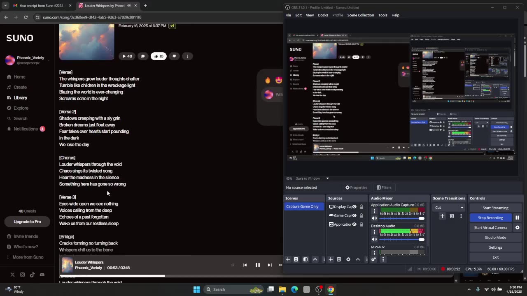Pause the Suno player playback
Screen dimensions: 527x296
tap(258, 265)
